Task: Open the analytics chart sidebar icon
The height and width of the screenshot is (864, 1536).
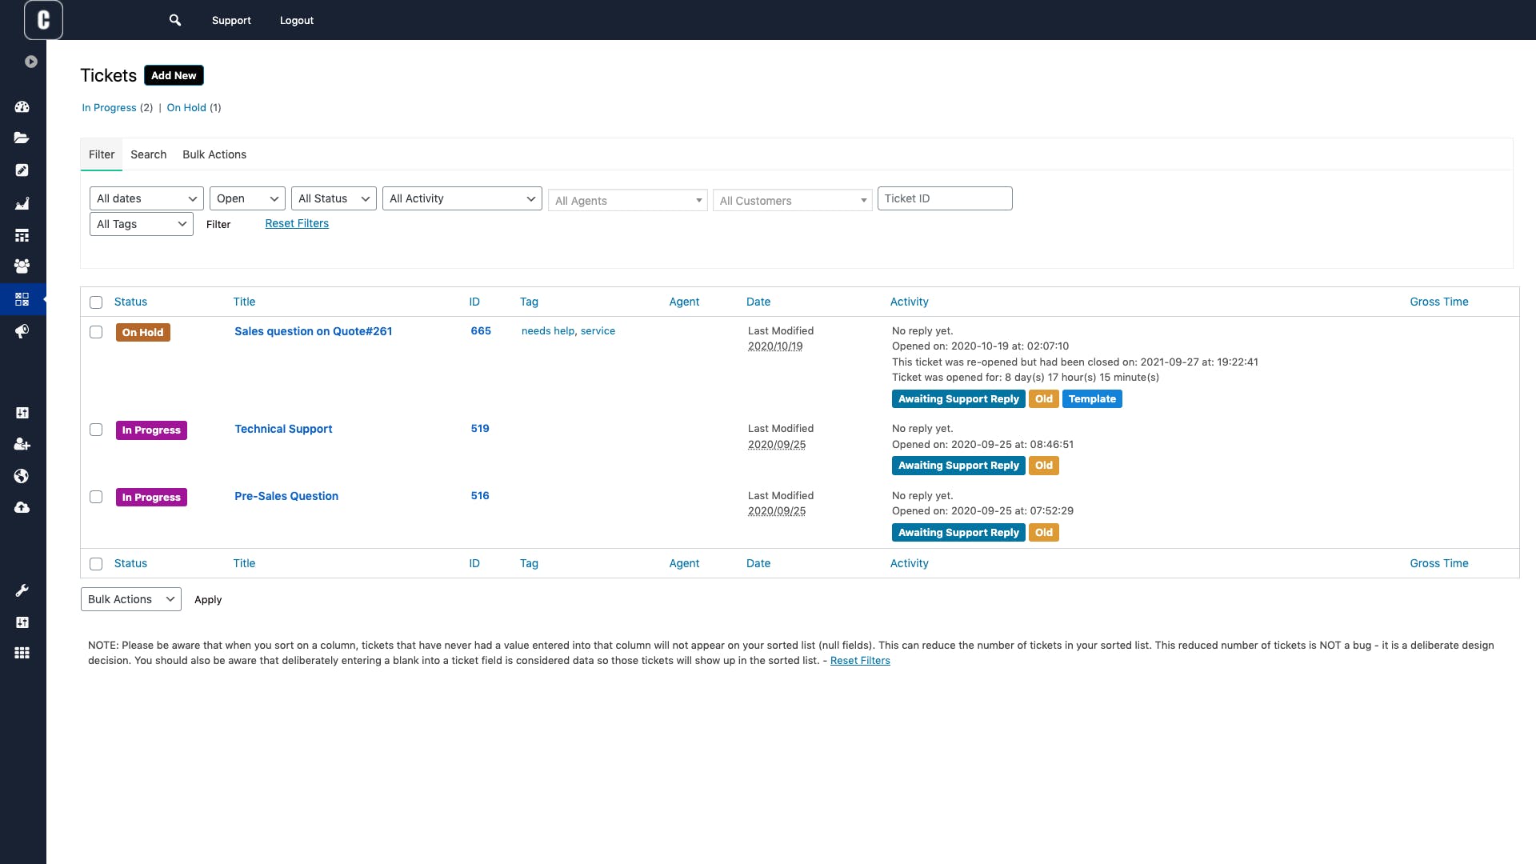Action: (x=22, y=203)
